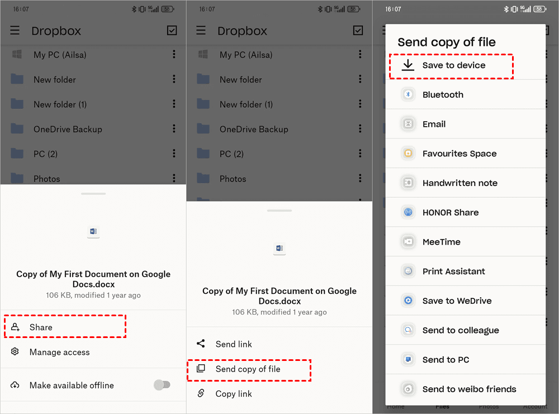Tap the Send to weibo friends icon
The image size is (559, 414).
point(408,389)
